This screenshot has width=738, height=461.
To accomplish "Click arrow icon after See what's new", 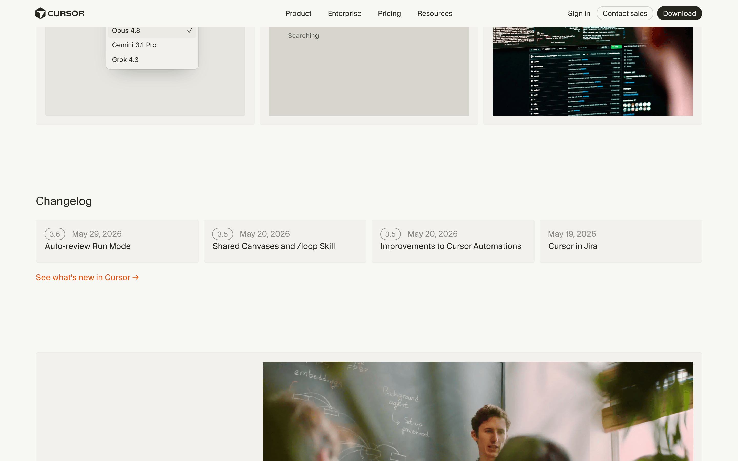I will [136, 277].
